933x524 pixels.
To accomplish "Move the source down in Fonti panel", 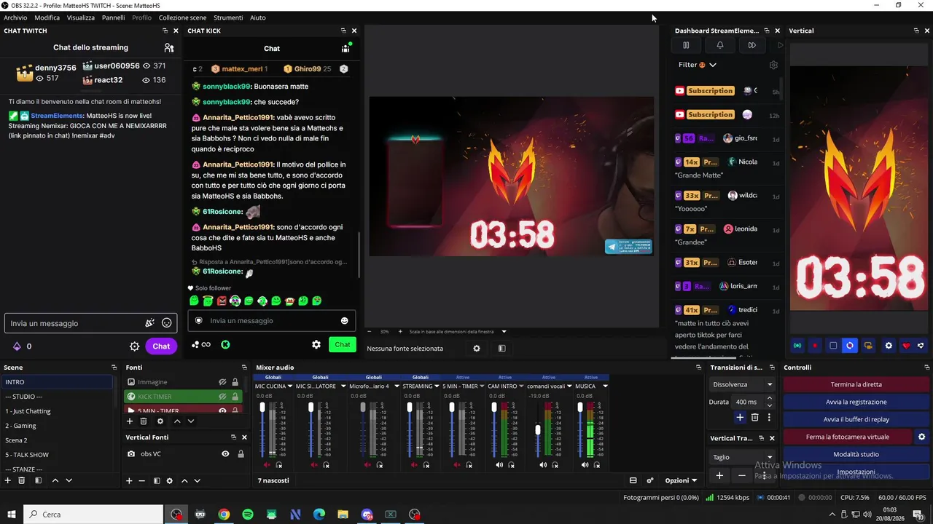I will coord(191,421).
